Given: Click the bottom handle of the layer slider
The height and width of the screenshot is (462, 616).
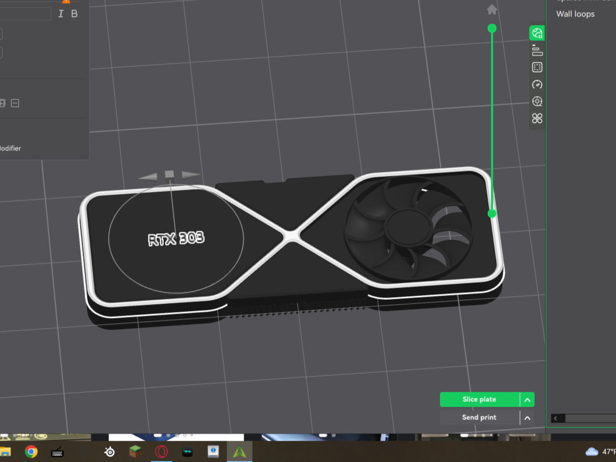Looking at the screenshot, I should click(492, 213).
